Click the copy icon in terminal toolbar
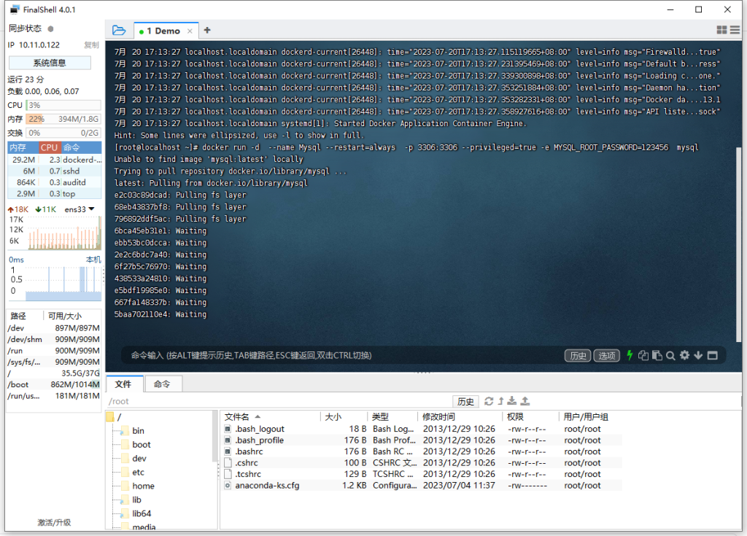The width and height of the screenshot is (747, 536). [643, 355]
